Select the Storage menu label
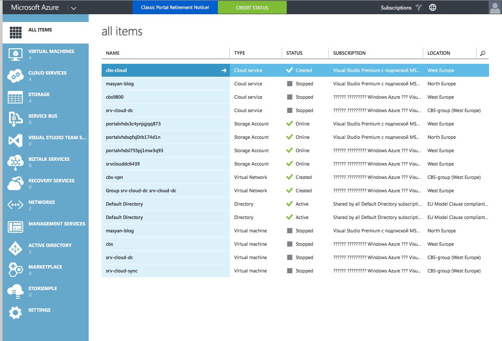The image size is (502, 341). [39, 94]
